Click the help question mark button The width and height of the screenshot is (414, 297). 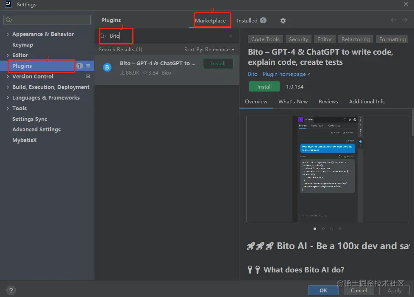[x=11, y=290]
